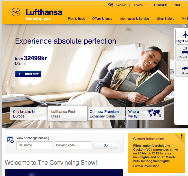Click the Book now button

(x=28, y=74)
